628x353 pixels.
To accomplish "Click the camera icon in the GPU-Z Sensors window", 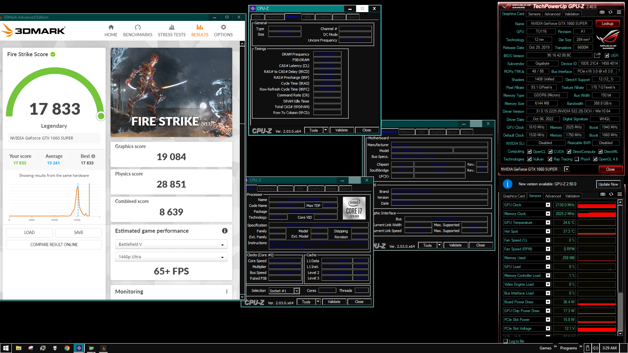I will click(603, 194).
